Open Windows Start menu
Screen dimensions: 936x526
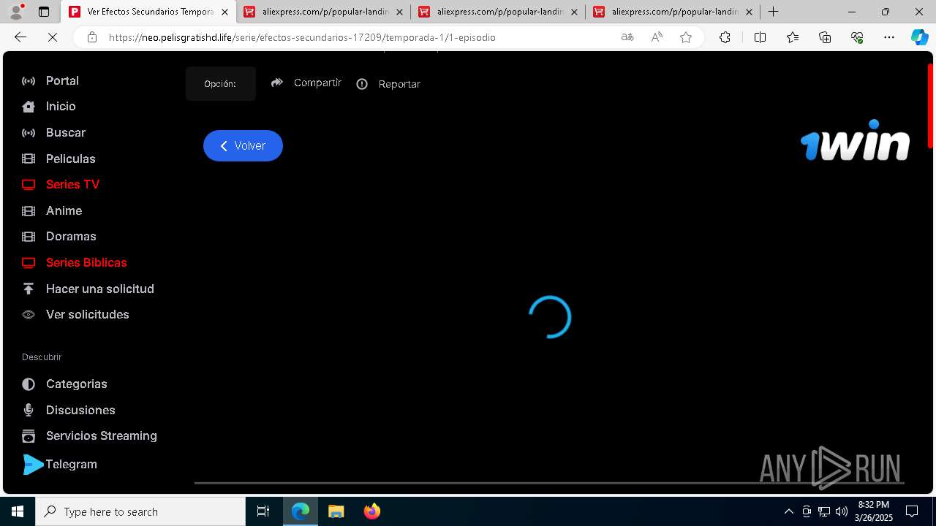(18, 511)
